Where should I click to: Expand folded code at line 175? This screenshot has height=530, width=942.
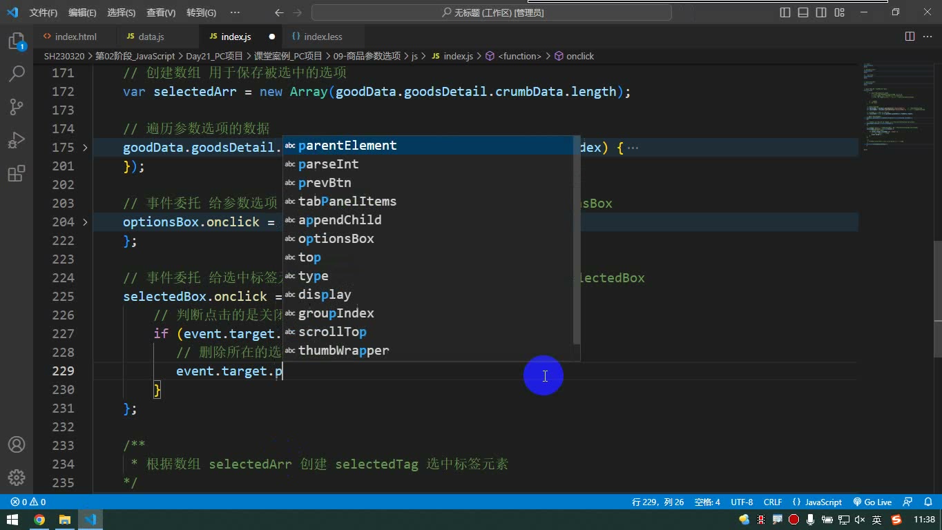coord(85,147)
